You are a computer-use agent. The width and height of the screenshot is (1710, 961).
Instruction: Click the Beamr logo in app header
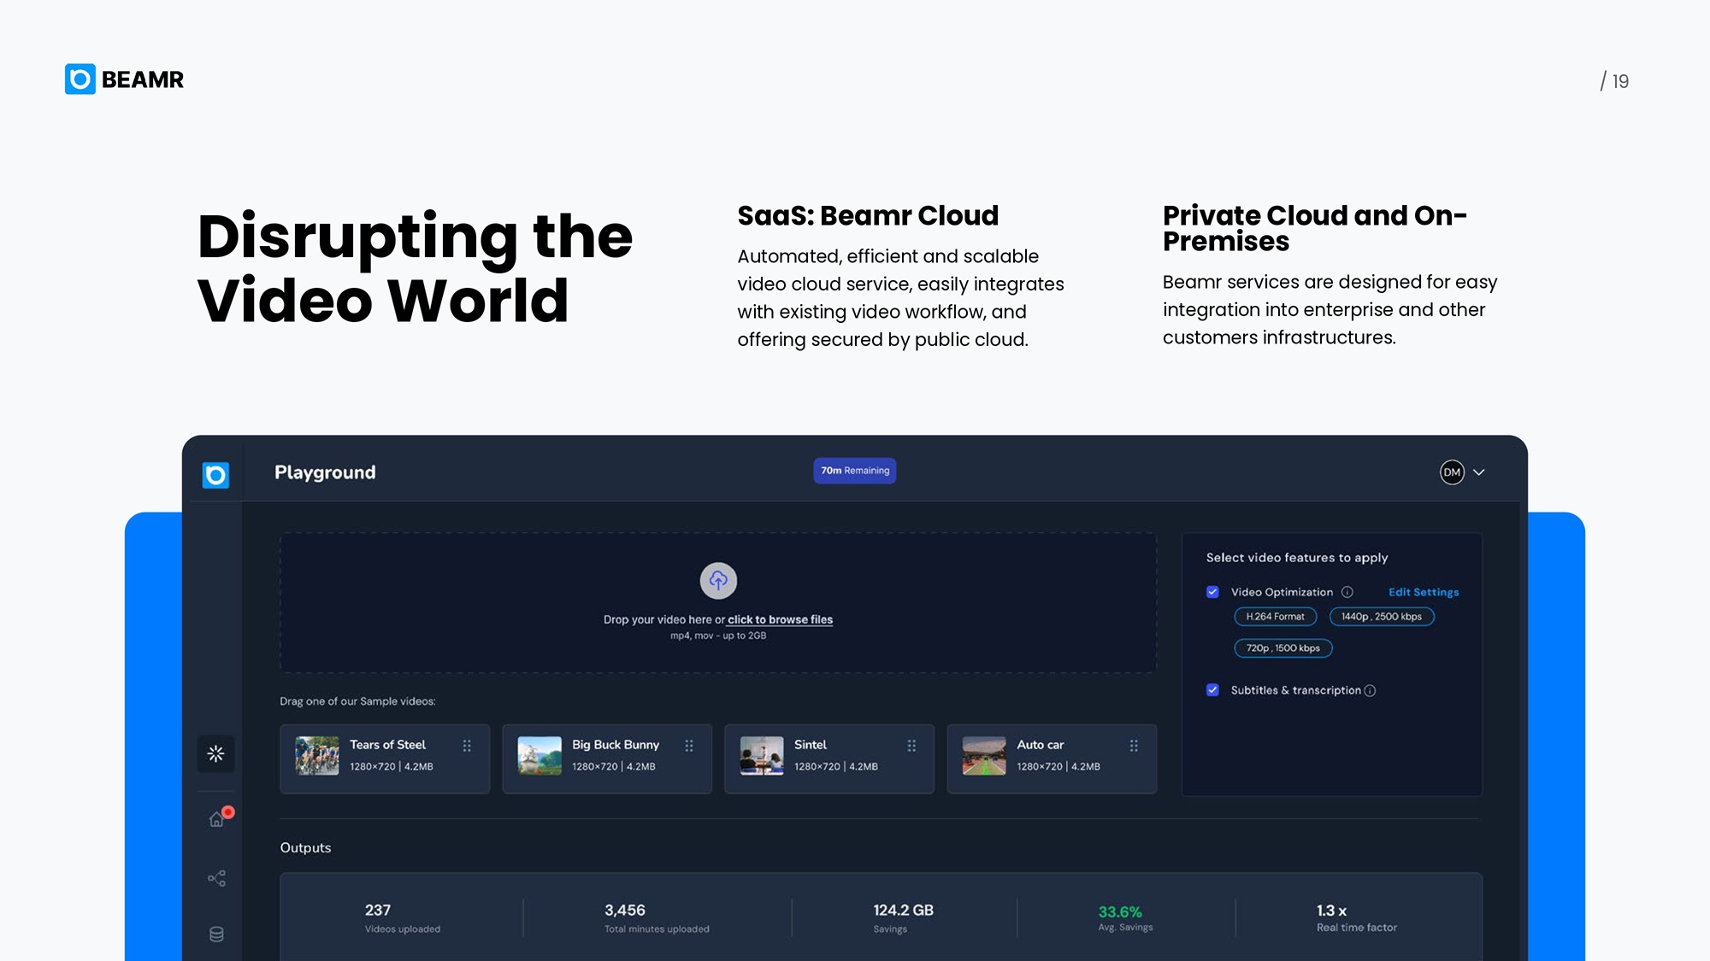215,474
